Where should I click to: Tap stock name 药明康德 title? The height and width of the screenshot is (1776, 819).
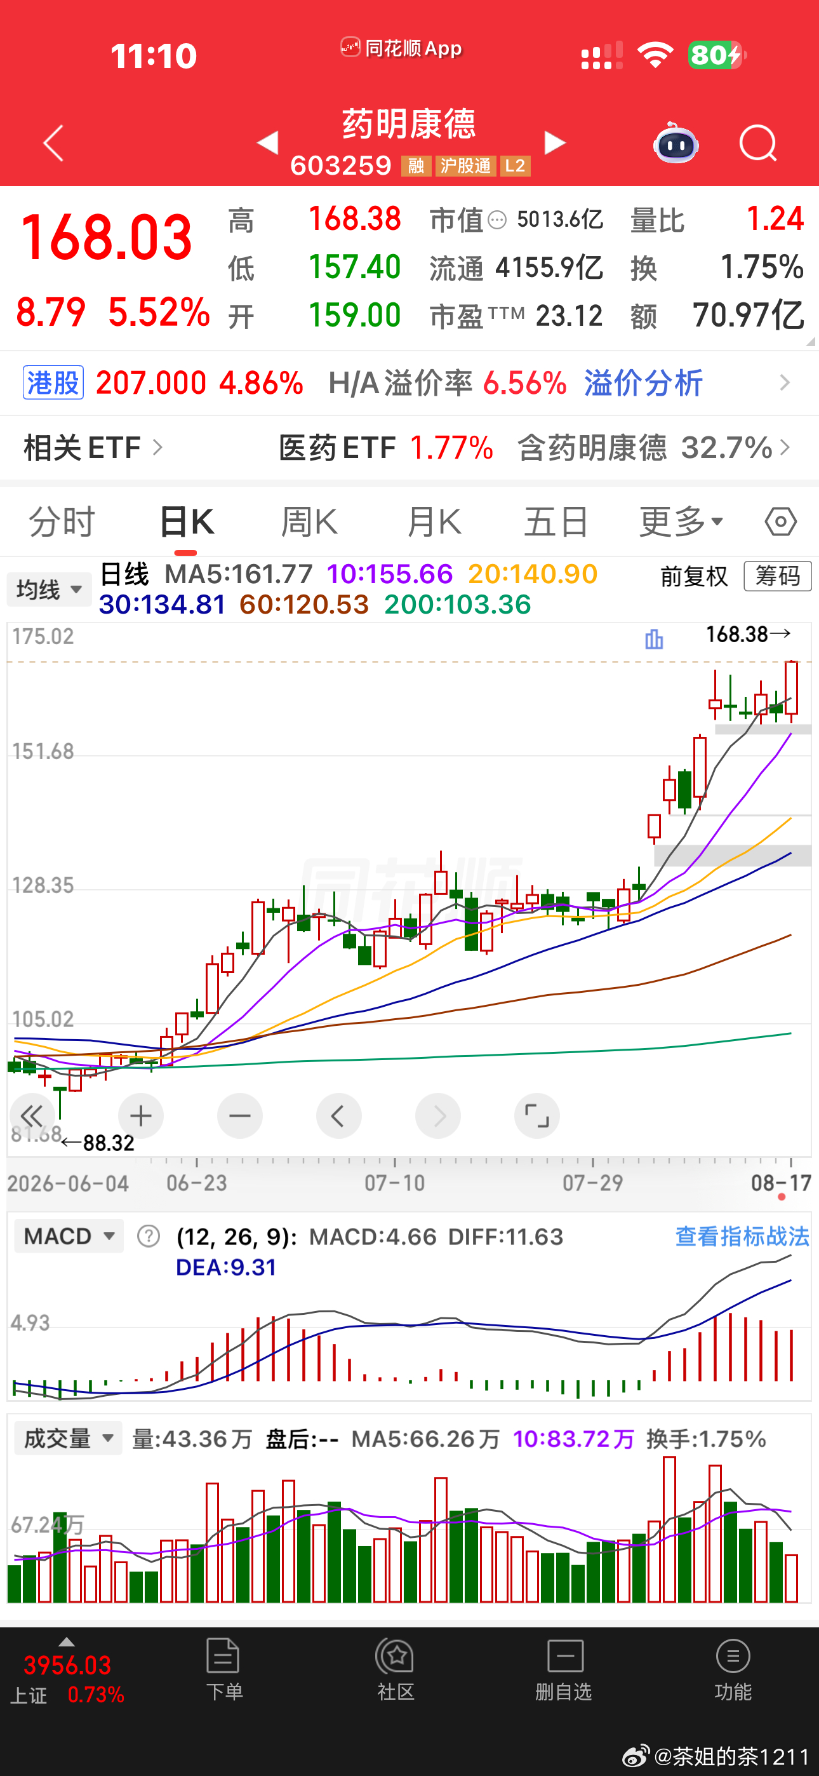(x=409, y=124)
